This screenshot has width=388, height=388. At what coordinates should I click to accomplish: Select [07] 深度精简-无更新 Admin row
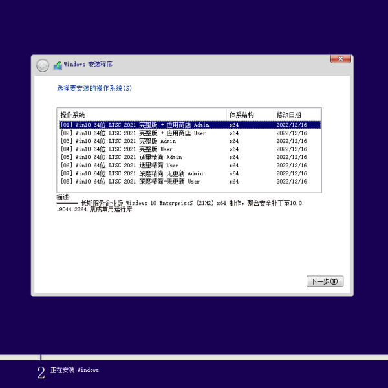189,173
